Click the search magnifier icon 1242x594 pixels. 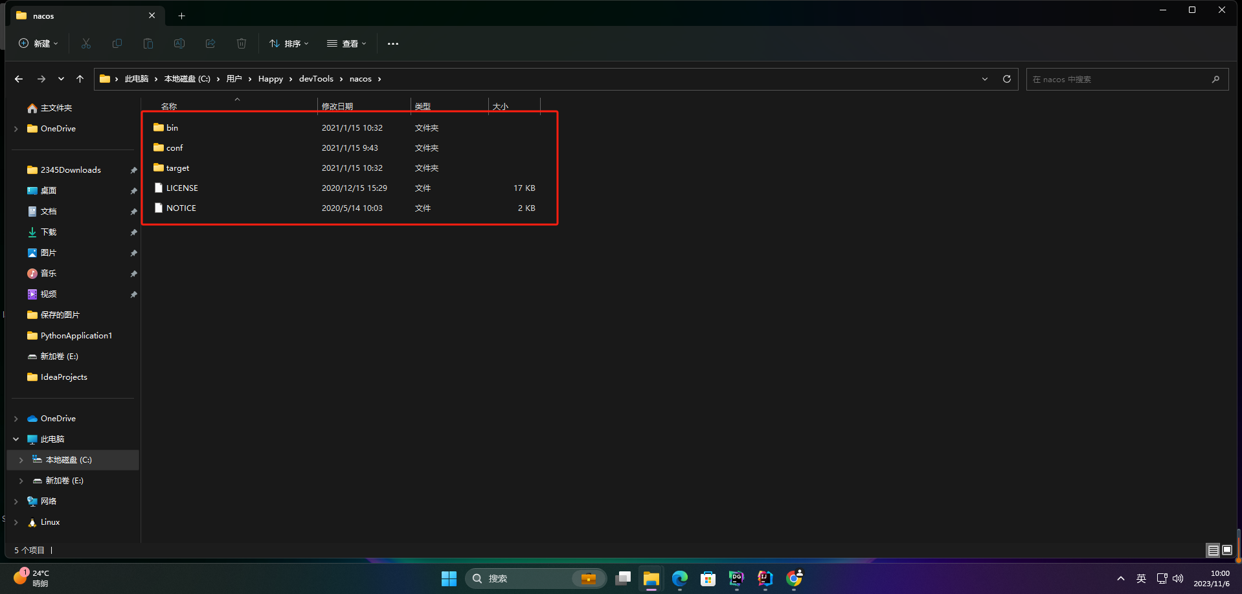[1215, 79]
